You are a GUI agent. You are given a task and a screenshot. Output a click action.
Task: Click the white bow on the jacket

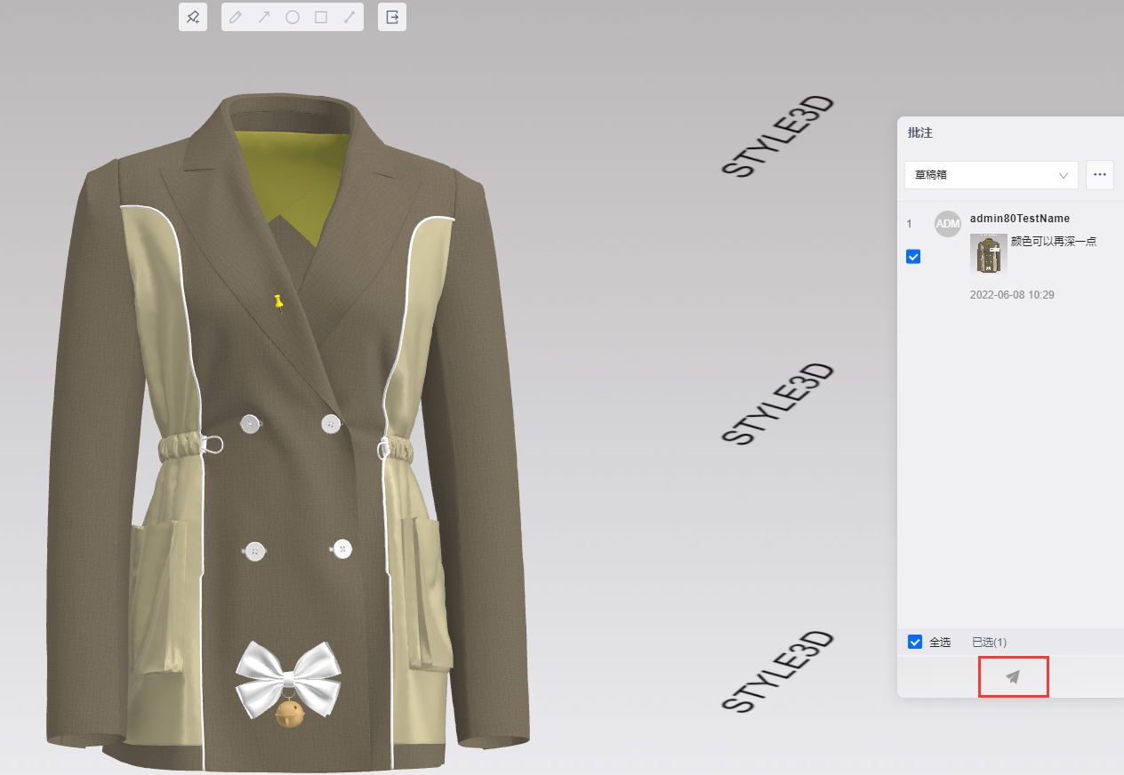[x=288, y=675]
